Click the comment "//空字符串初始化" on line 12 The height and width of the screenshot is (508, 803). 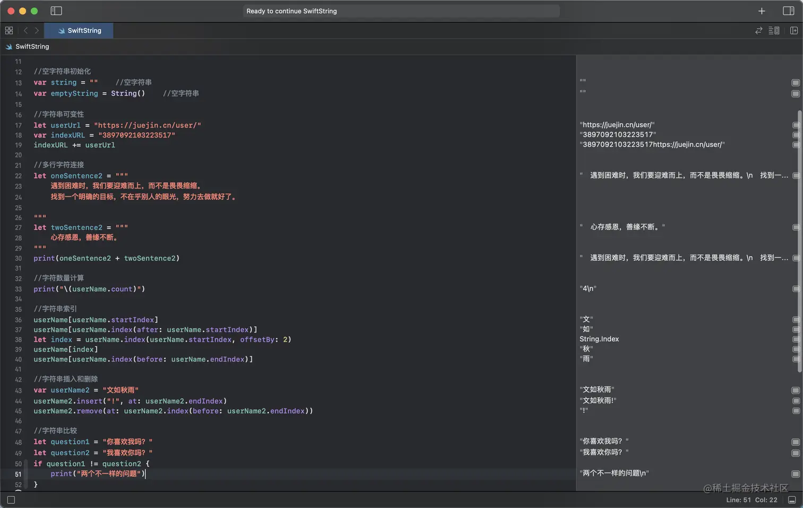pos(62,71)
